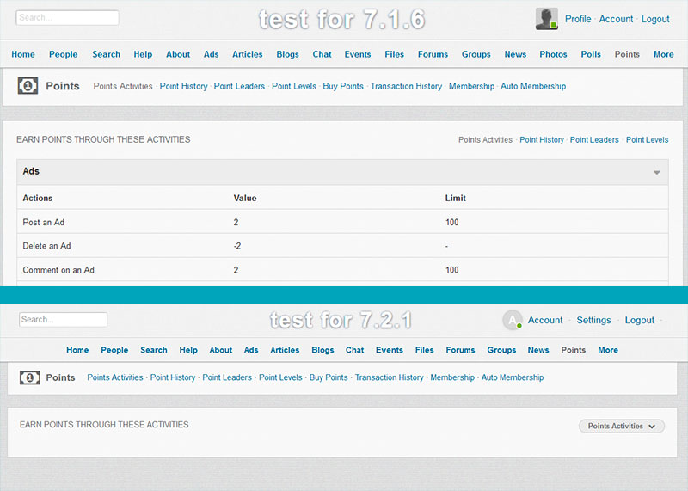Screen dimensions: 688x491
Task: Open Events in the 7.1.6 navigation
Action: [x=358, y=54]
